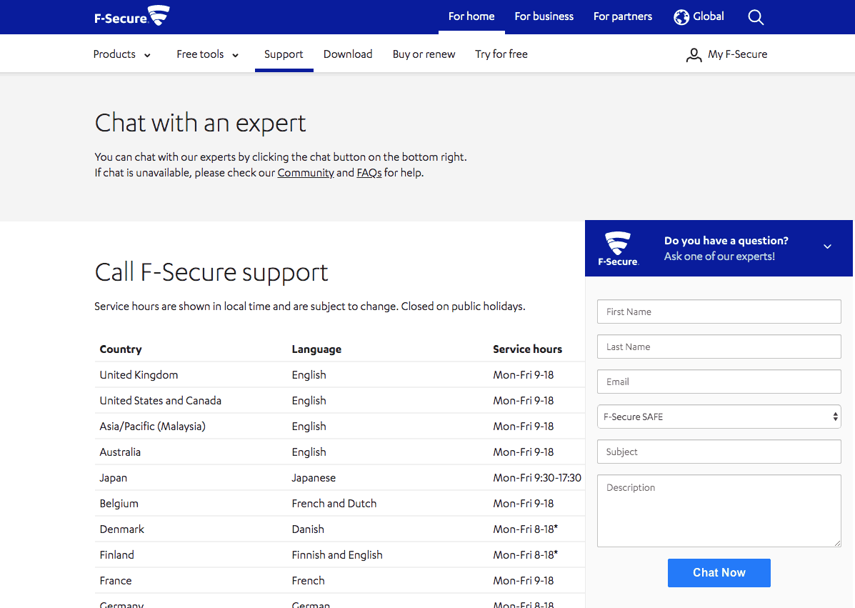The height and width of the screenshot is (608, 855).
Task: Click the search icon in the top bar
Action: click(x=756, y=17)
